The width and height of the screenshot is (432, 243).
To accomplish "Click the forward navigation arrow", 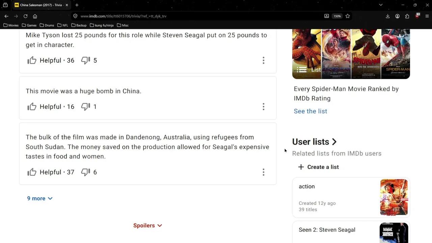I will 16,16.
